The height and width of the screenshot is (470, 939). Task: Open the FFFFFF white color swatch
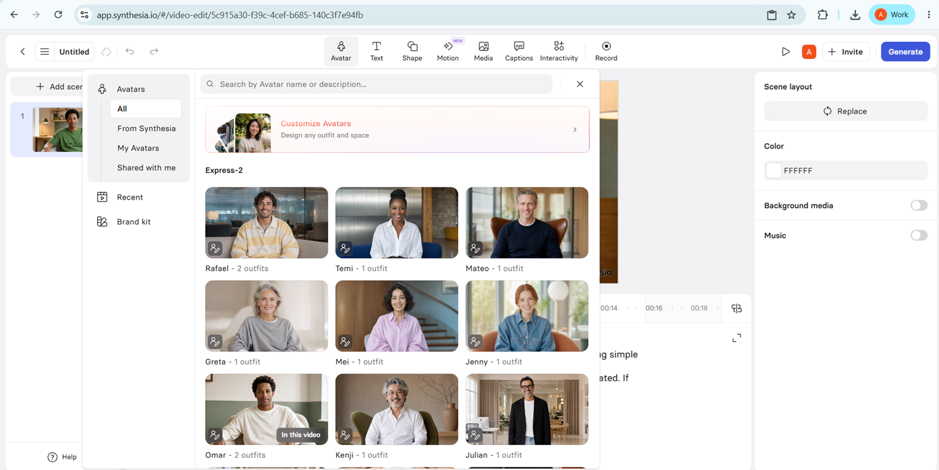pos(774,170)
